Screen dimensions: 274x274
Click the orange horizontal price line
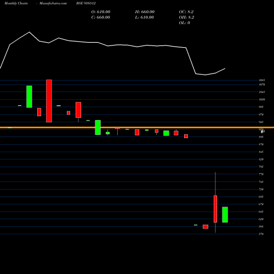click(137, 127)
